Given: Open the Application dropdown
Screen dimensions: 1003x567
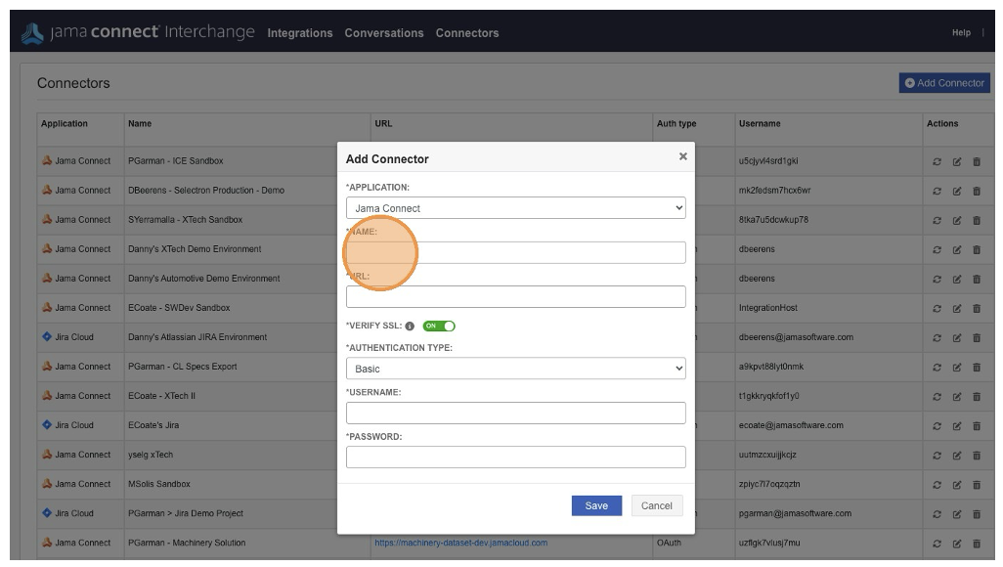Looking at the screenshot, I should 515,208.
